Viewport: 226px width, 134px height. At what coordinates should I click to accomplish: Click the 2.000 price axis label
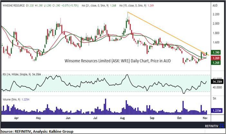click(x=216, y=23)
